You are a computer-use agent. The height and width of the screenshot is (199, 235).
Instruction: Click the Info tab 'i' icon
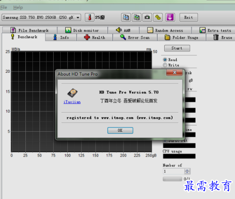[x=55, y=37]
